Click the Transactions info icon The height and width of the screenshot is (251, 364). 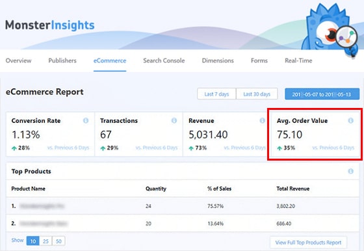(x=174, y=120)
